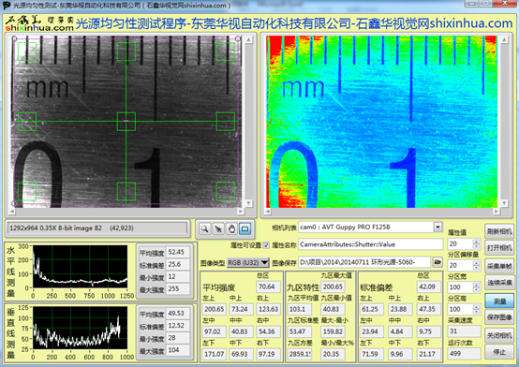Toggle the 属性可设置 checkbox
519x367 pixels.
[266, 245]
